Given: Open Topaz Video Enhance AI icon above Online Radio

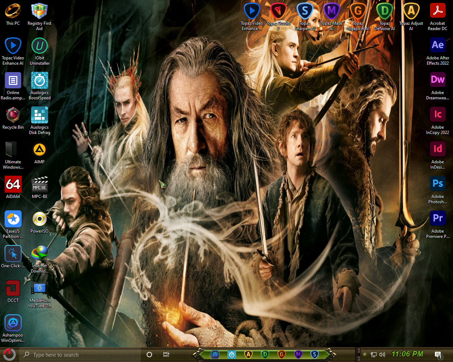Looking at the screenshot, I should pyautogui.click(x=13, y=51).
